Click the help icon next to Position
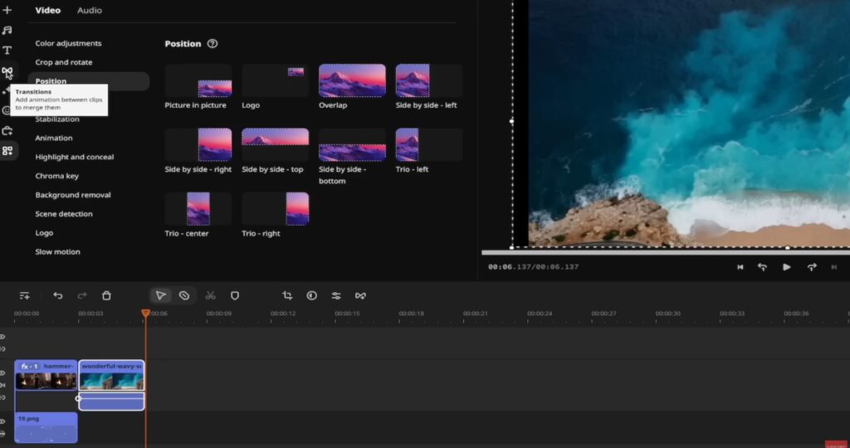Screen dimensions: 850x448 click(x=212, y=44)
